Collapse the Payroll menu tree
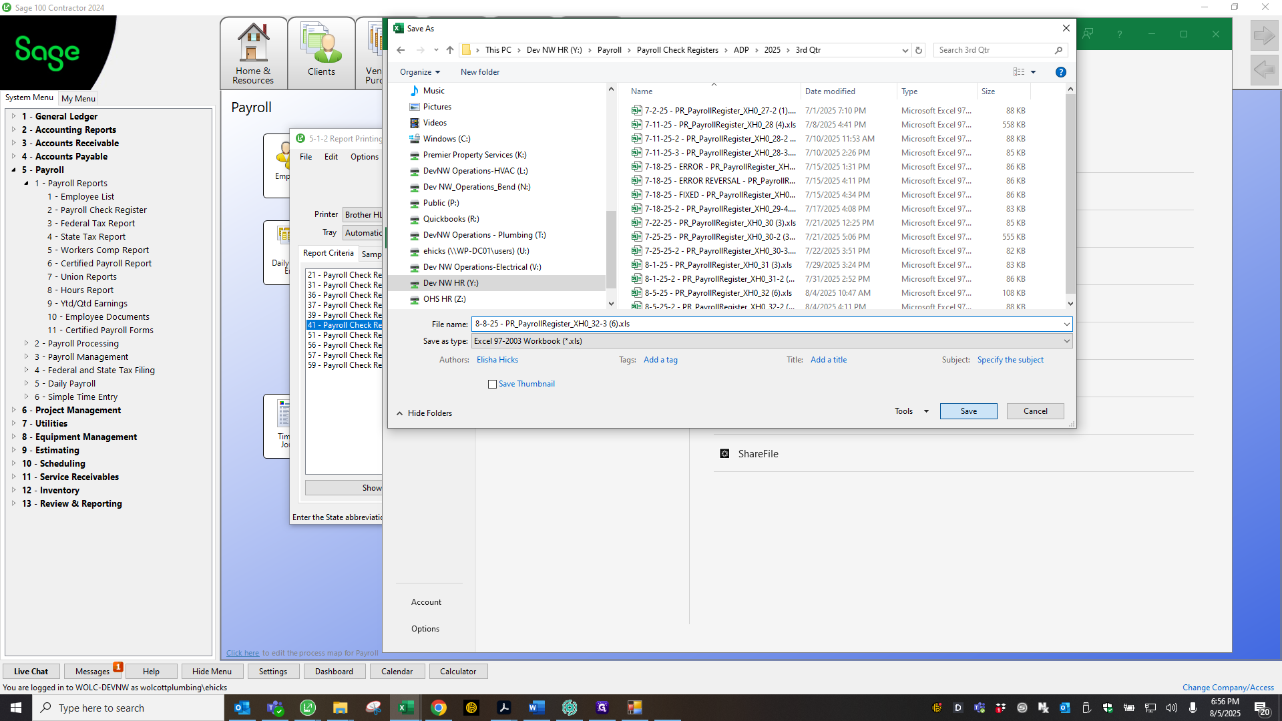Screen dimensions: 1282x721 tap(13, 170)
